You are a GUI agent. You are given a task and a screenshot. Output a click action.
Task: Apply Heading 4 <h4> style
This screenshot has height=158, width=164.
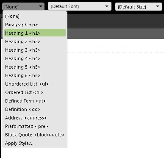(x=35, y=58)
